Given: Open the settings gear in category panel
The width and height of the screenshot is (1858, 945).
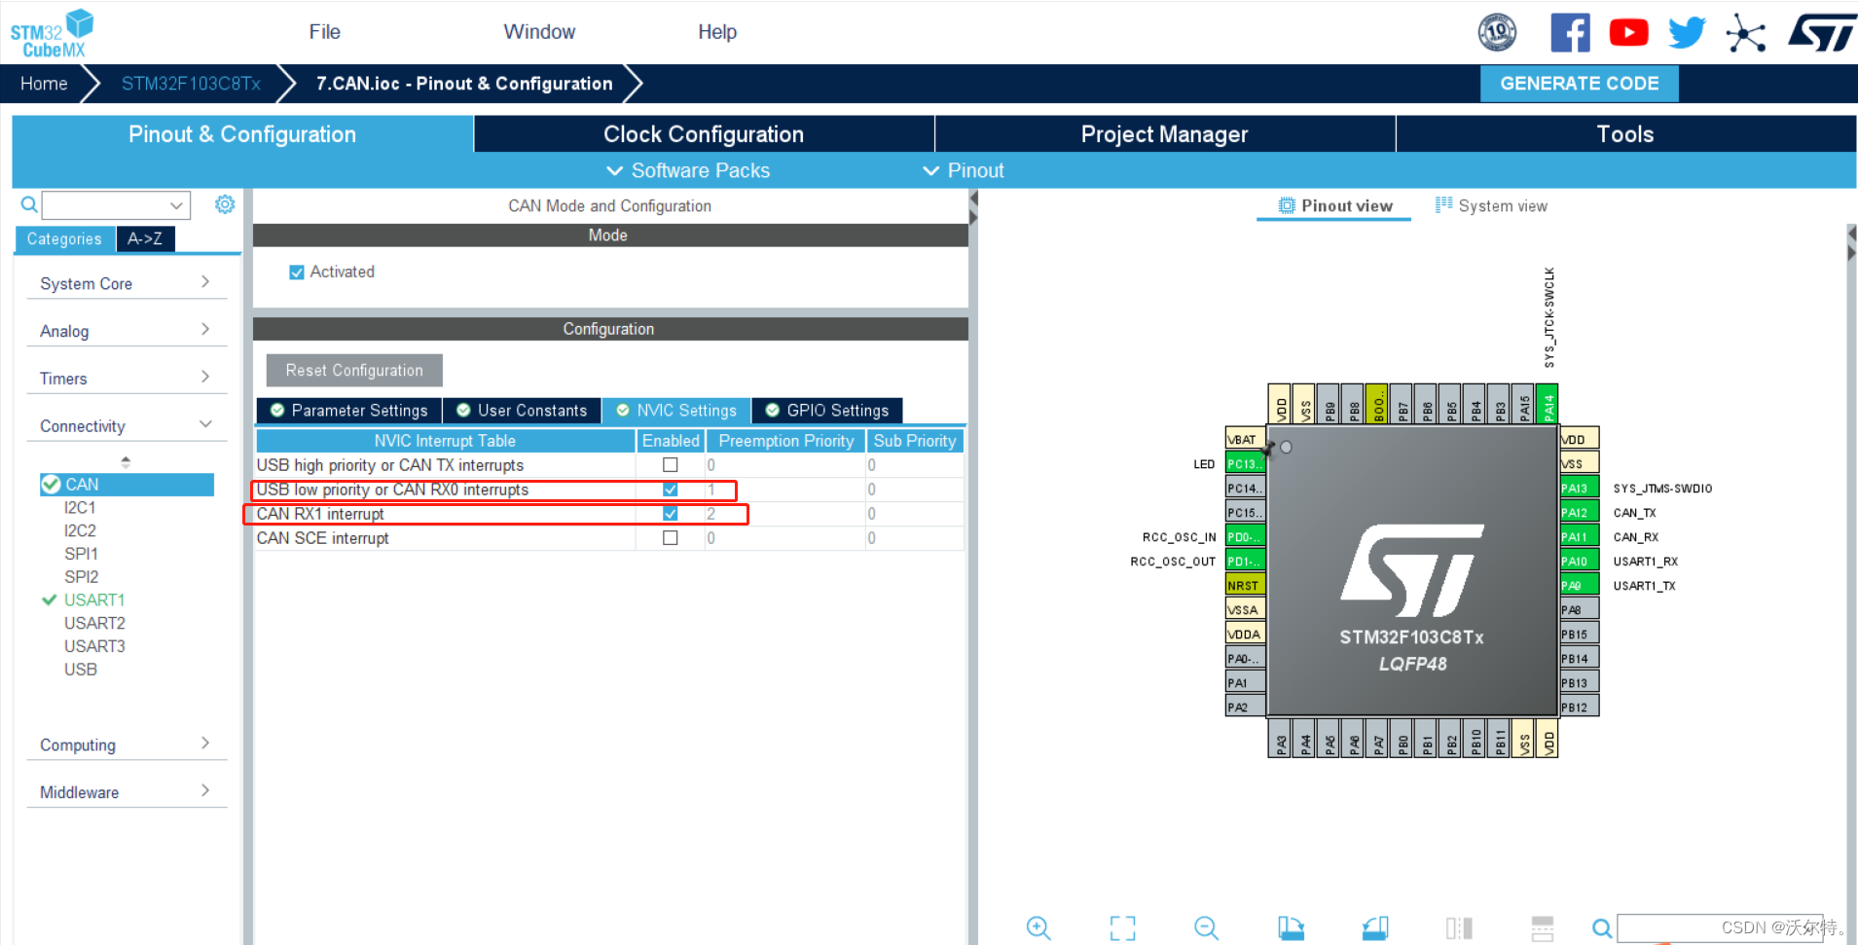Looking at the screenshot, I should [x=225, y=204].
